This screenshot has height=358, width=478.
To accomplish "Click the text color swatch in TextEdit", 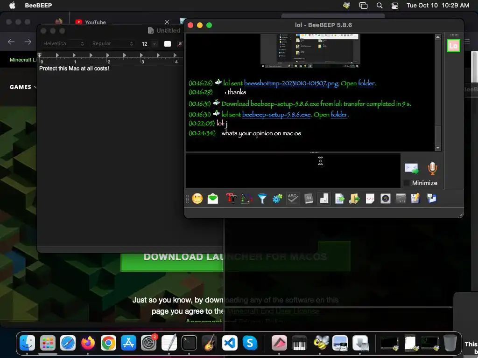I will pyautogui.click(x=168, y=44).
